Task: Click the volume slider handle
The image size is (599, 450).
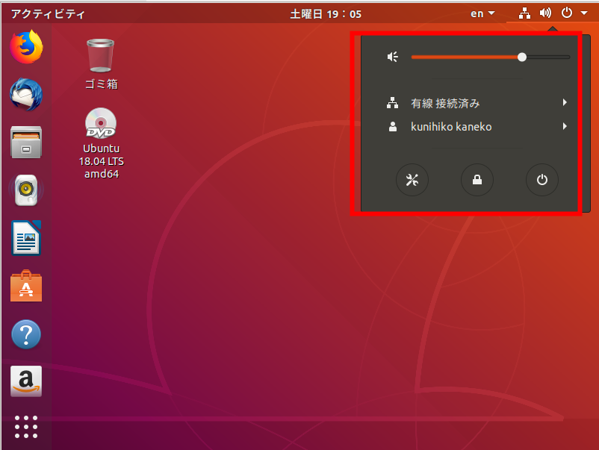Action: 522,57
